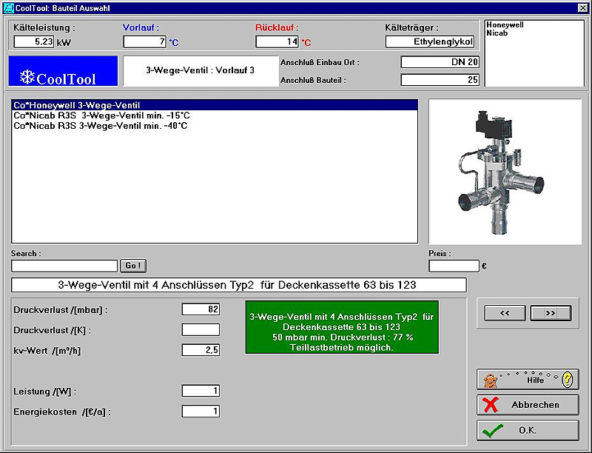Click the Rücklauf temperature field
This screenshot has width=592, height=453.
click(277, 42)
